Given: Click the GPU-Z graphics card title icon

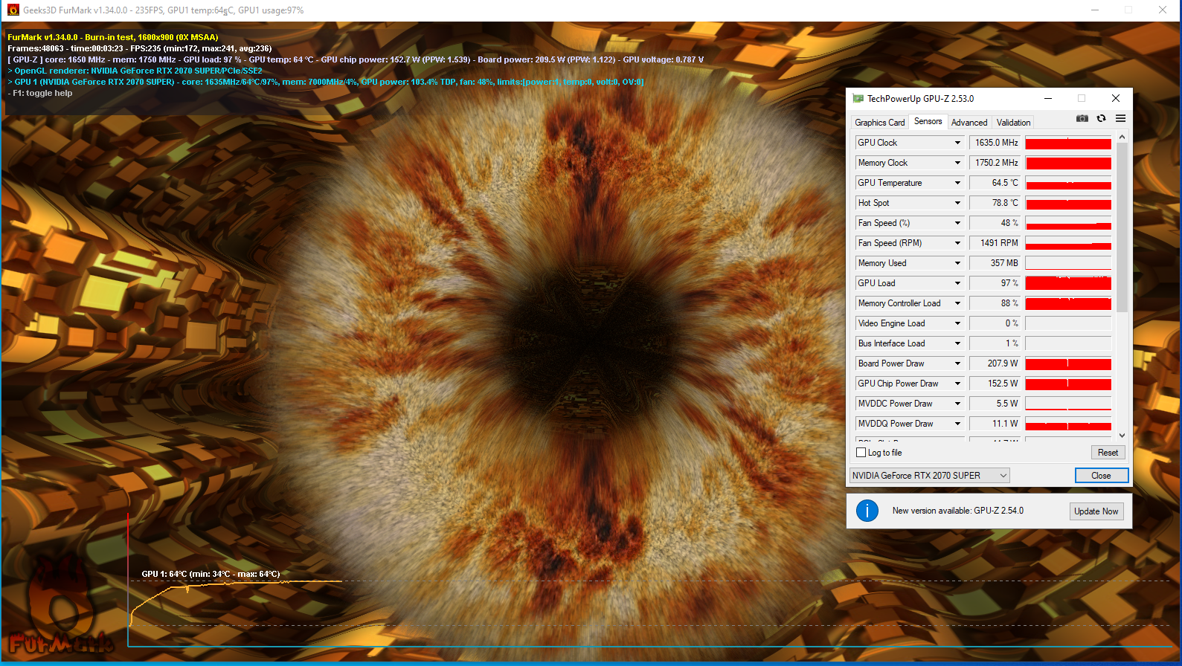Looking at the screenshot, I should (x=858, y=99).
